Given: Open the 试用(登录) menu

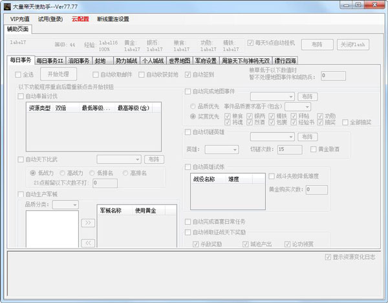Looking at the screenshot, I should [50, 19].
